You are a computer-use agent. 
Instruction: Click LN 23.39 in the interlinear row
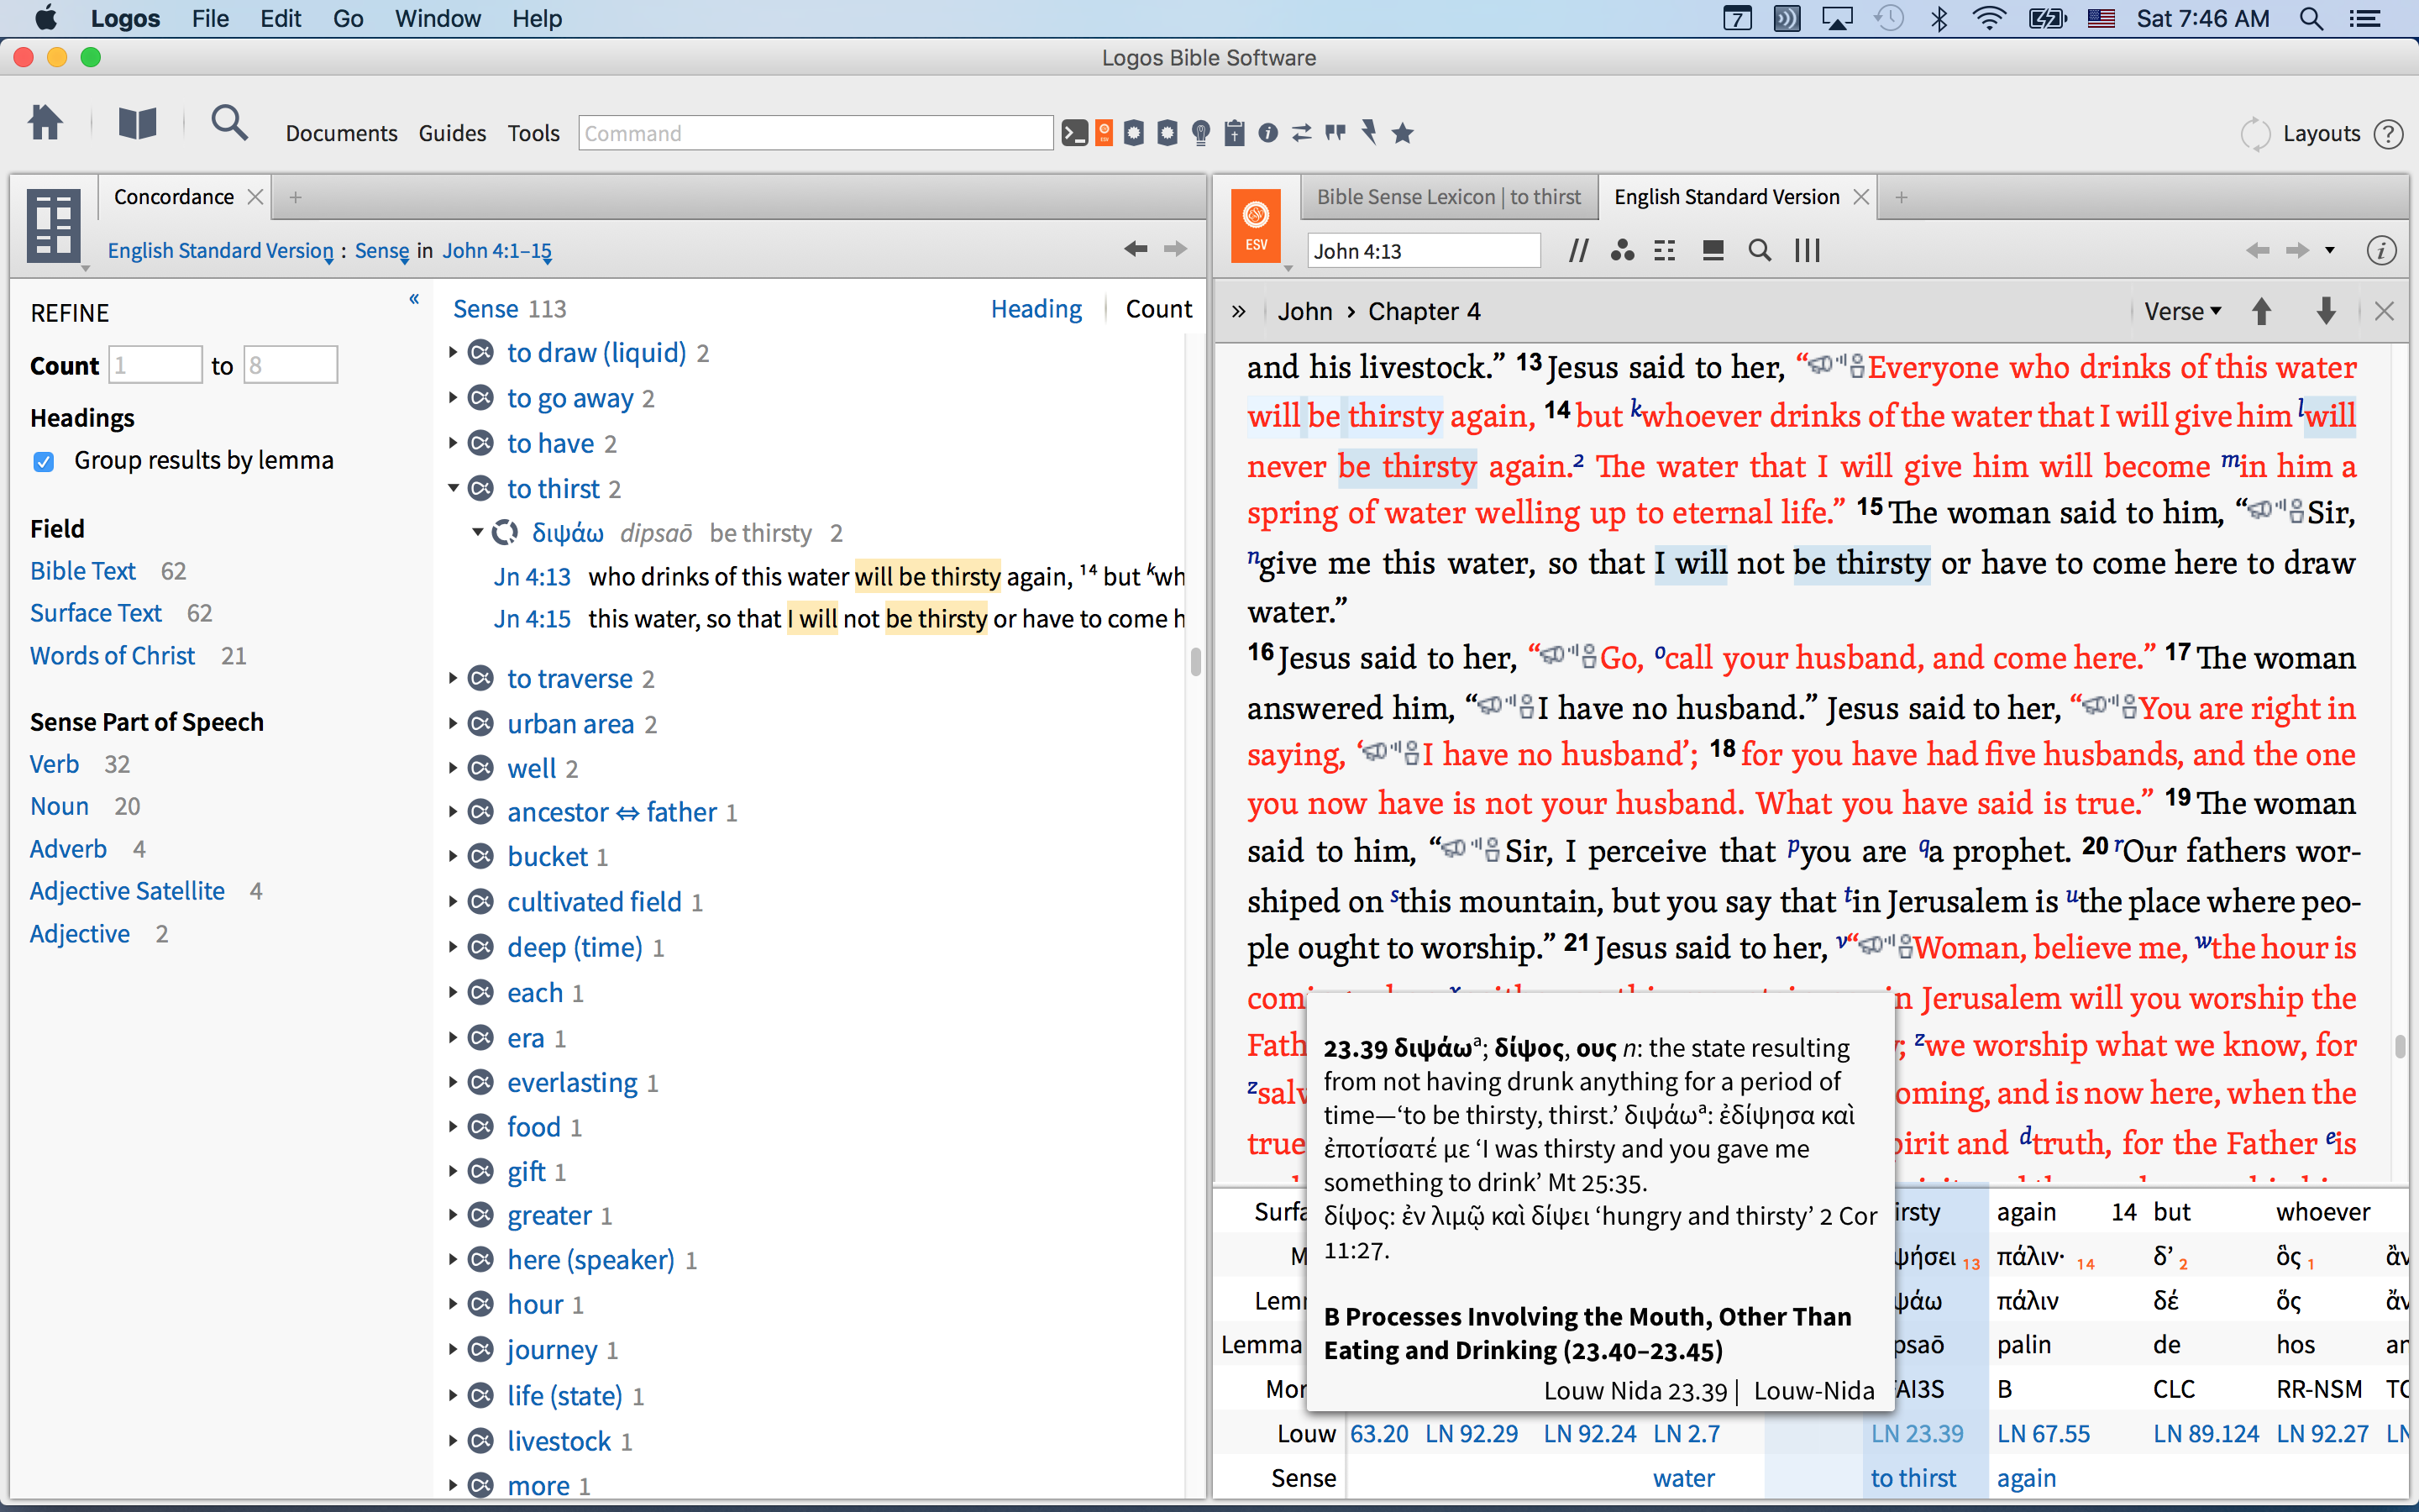1918,1433
